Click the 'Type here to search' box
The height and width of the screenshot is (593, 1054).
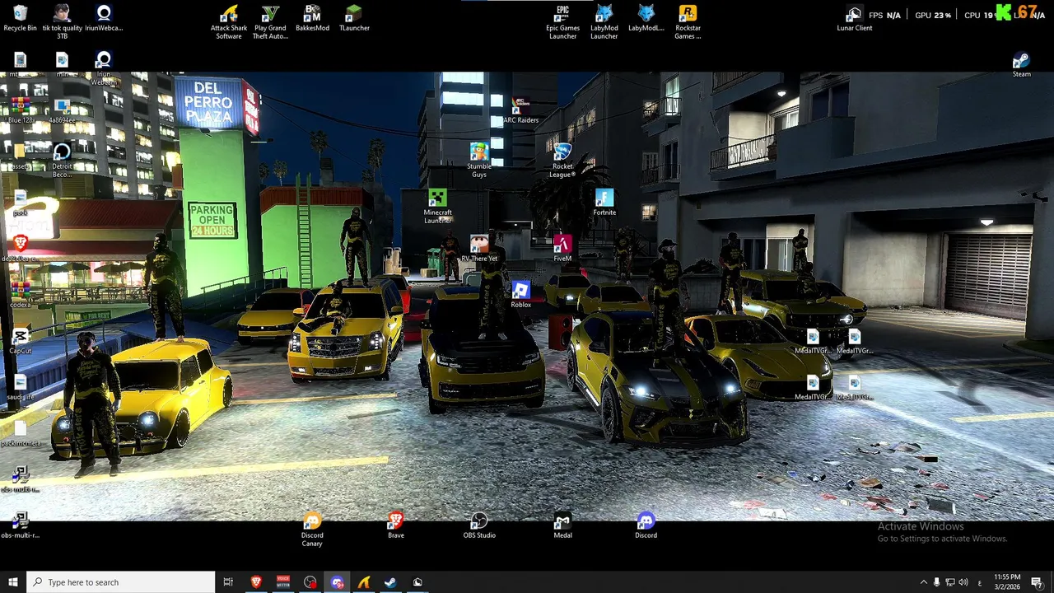click(120, 582)
